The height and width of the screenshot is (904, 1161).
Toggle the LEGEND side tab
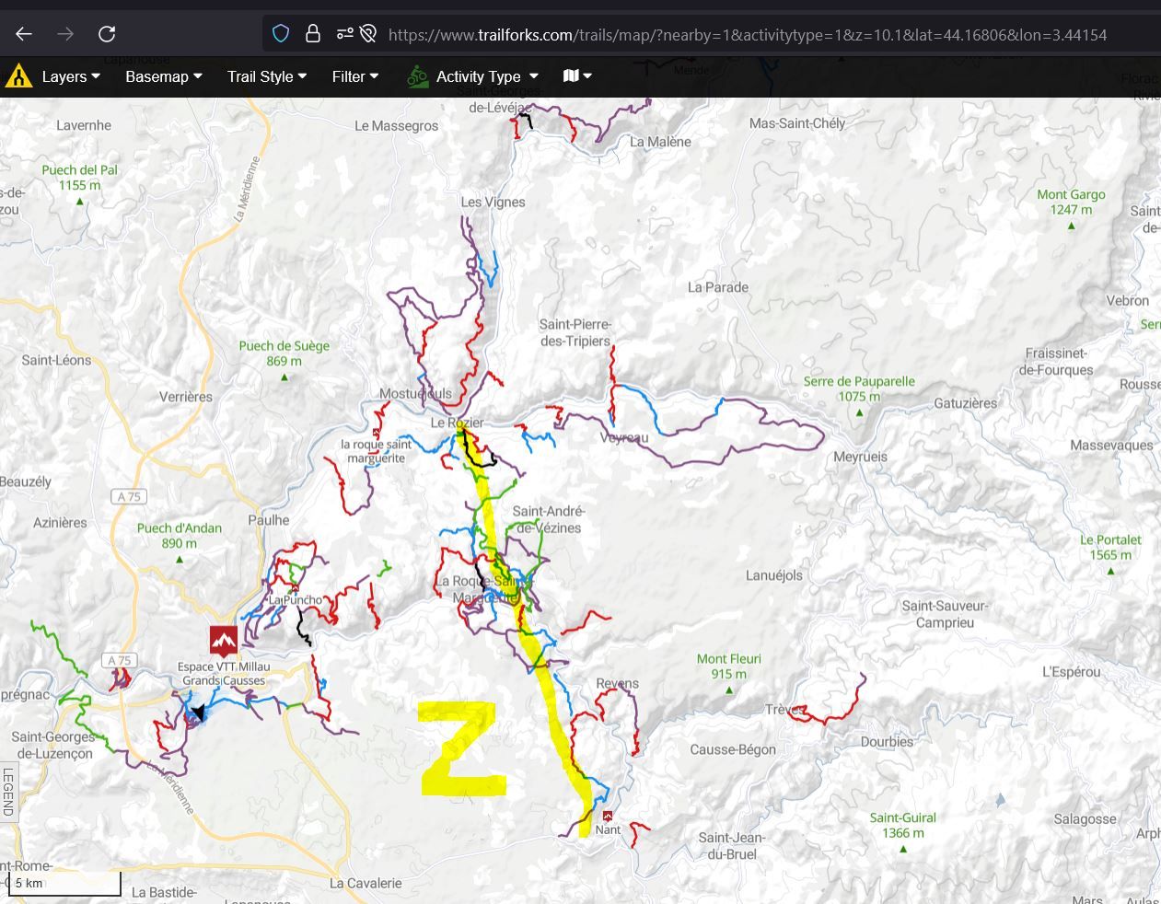pyautogui.click(x=8, y=792)
